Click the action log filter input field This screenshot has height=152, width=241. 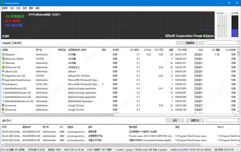[221, 120]
